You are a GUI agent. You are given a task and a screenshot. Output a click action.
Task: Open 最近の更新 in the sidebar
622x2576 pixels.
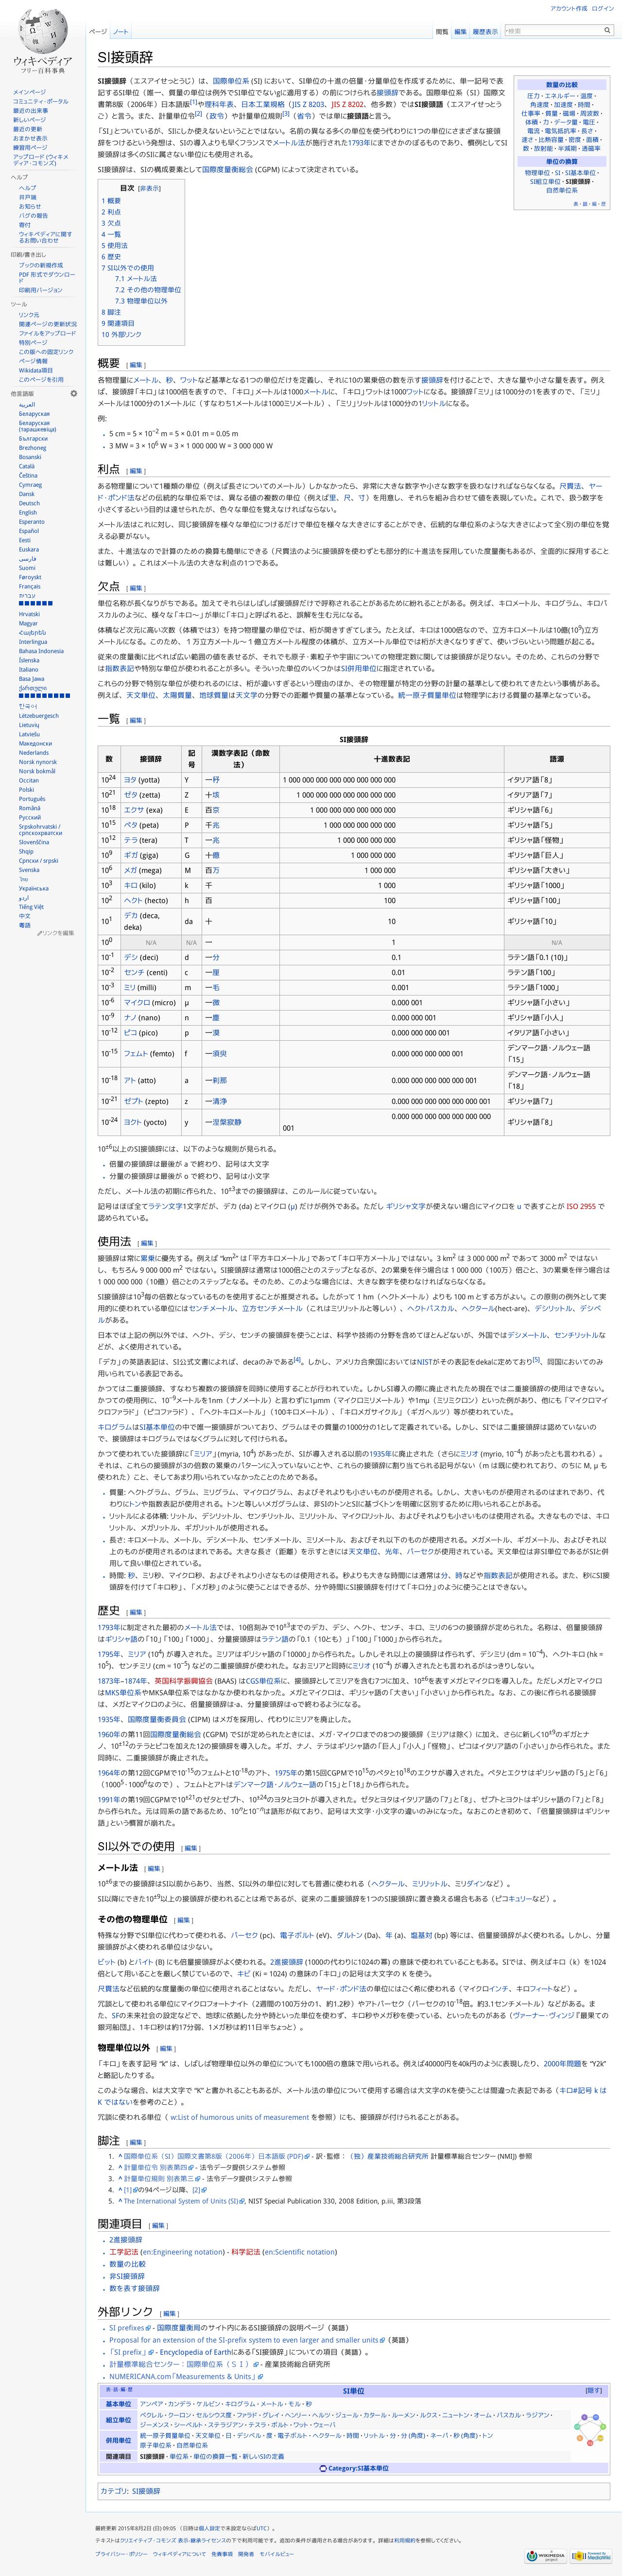tap(29, 129)
